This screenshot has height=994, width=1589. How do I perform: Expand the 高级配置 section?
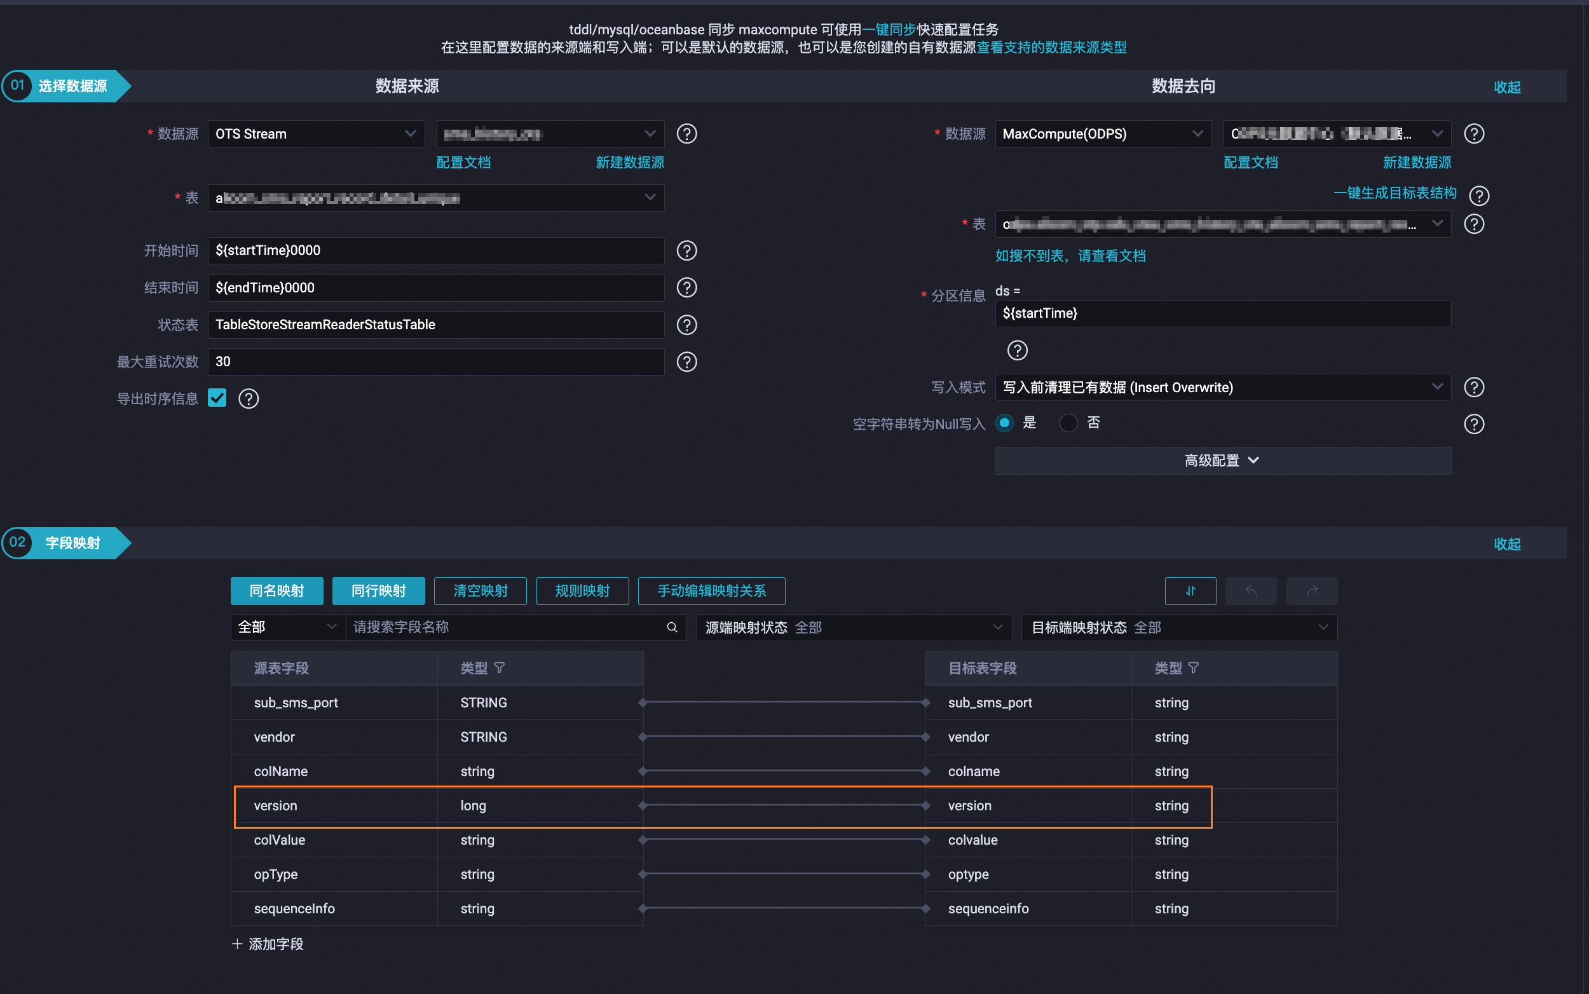pos(1222,460)
